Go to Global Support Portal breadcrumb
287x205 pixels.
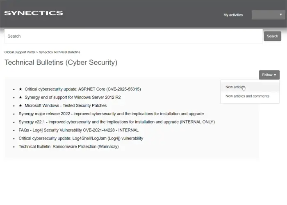coord(20,52)
